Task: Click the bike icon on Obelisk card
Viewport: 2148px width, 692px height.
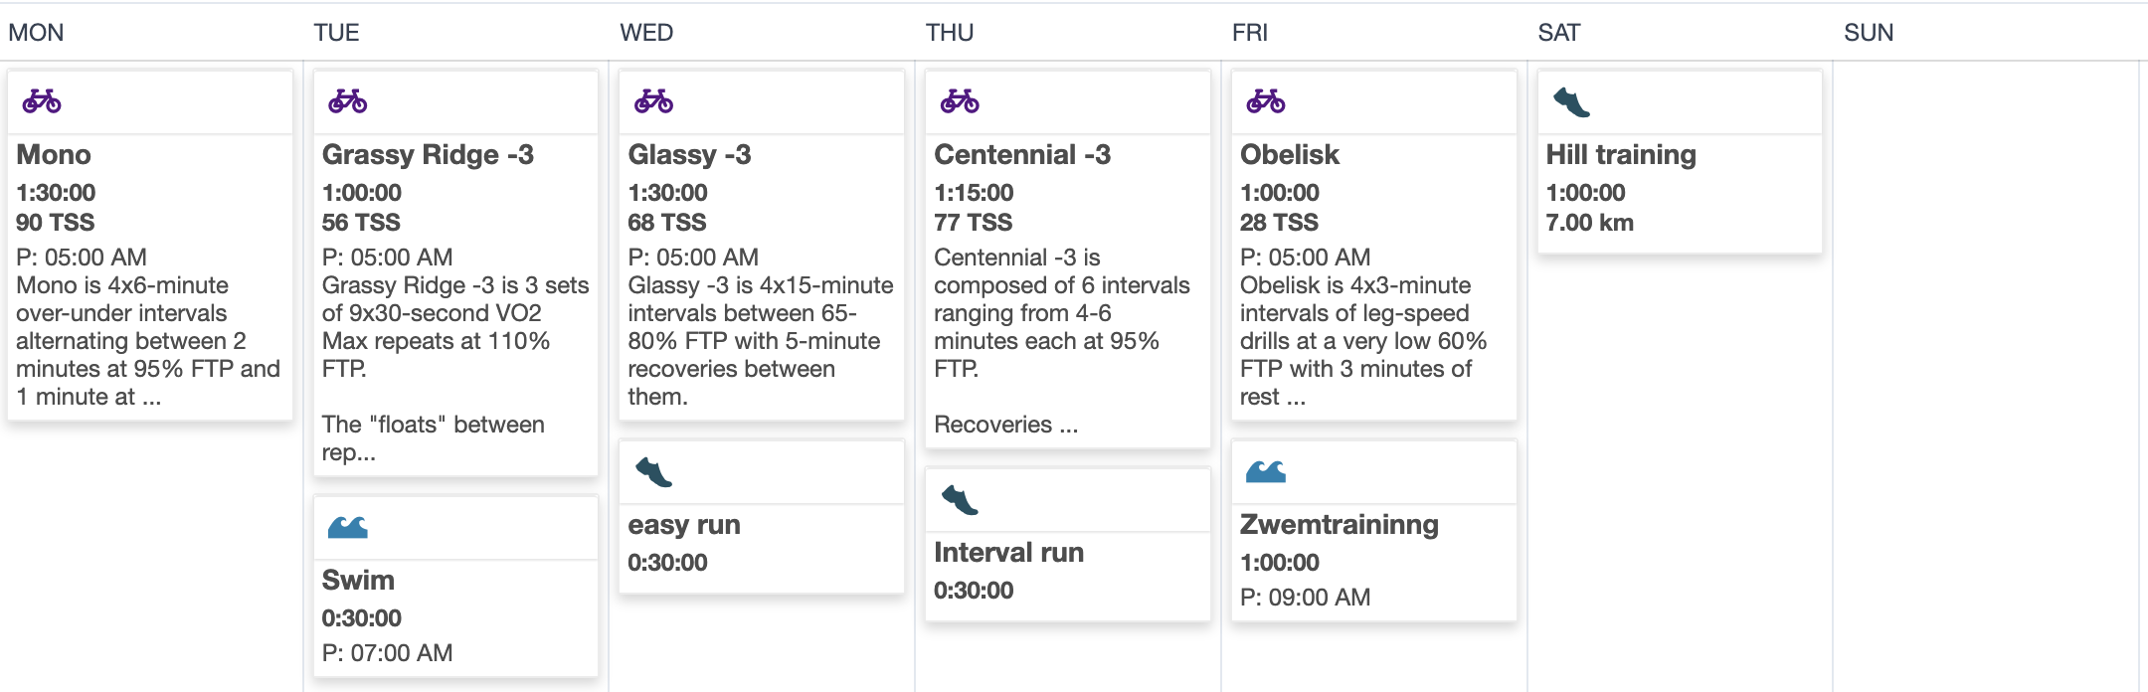Action: [1266, 101]
